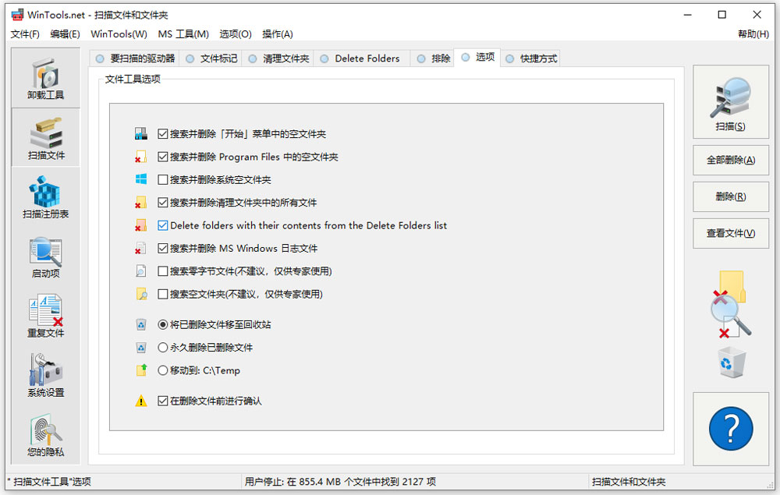
Task: Select the 扫描文件 tool in sidebar
Action: point(46,138)
